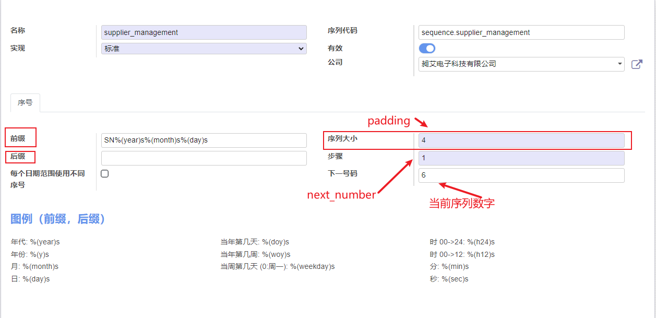
Task: Select the 前缀 field label
Action: coord(20,137)
